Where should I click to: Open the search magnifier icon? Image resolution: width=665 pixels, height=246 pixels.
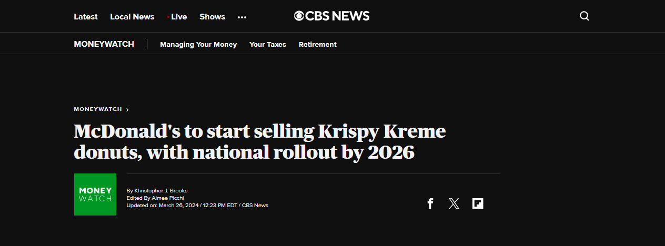click(584, 16)
